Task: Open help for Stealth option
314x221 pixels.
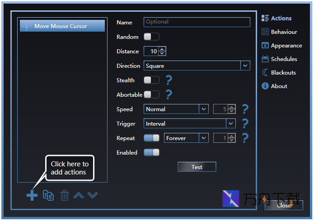Action: 169,80
